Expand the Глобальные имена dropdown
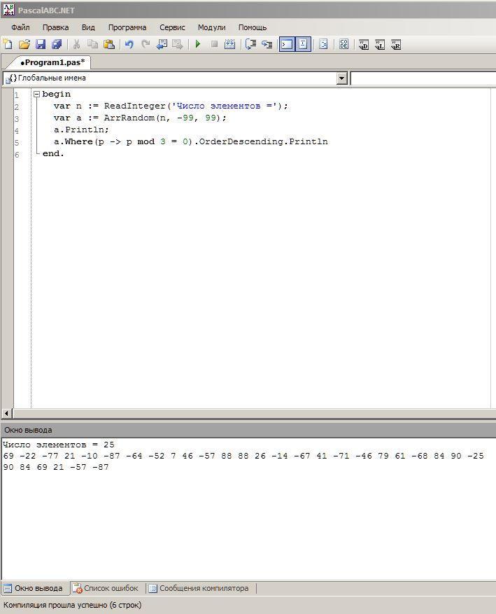The width and height of the screenshot is (496, 614). (341, 78)
